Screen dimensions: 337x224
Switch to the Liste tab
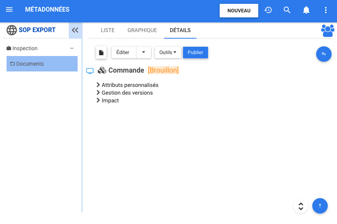point(108,30)
